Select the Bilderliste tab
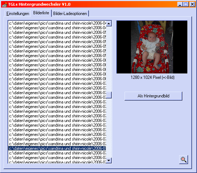 pyautogui.click(x=41, y=13)
